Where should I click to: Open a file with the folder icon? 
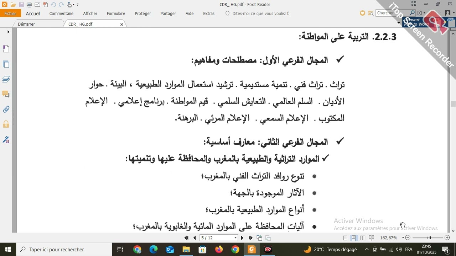tap(13, 5)
